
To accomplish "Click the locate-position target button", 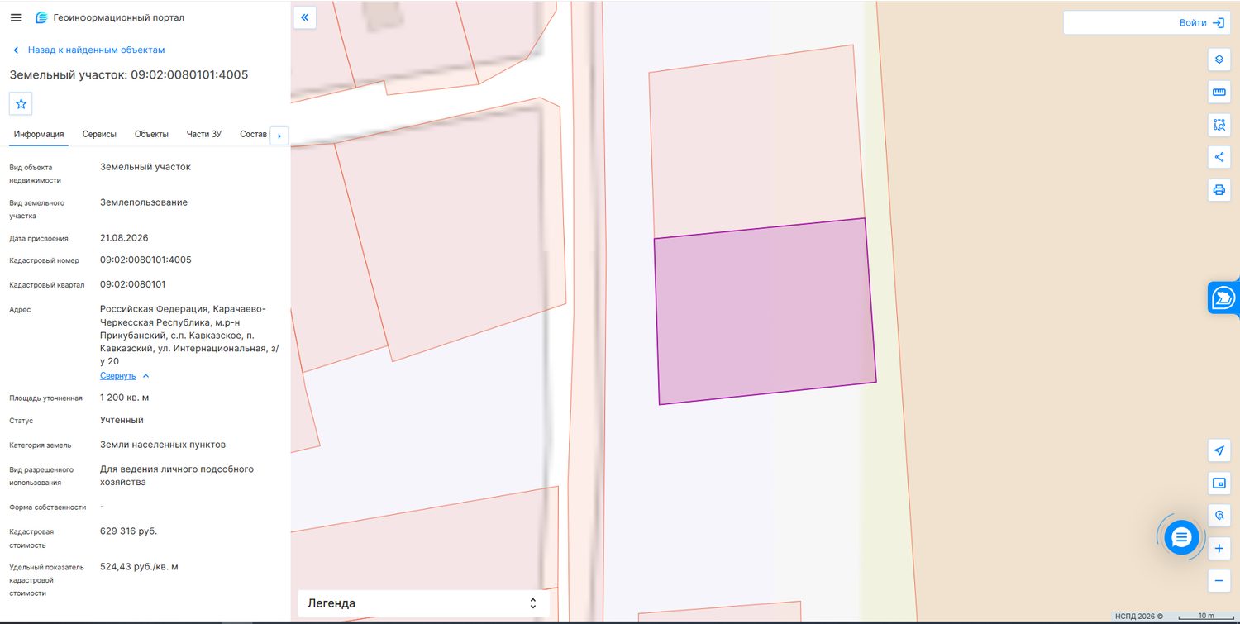I will coord(1219,516).
